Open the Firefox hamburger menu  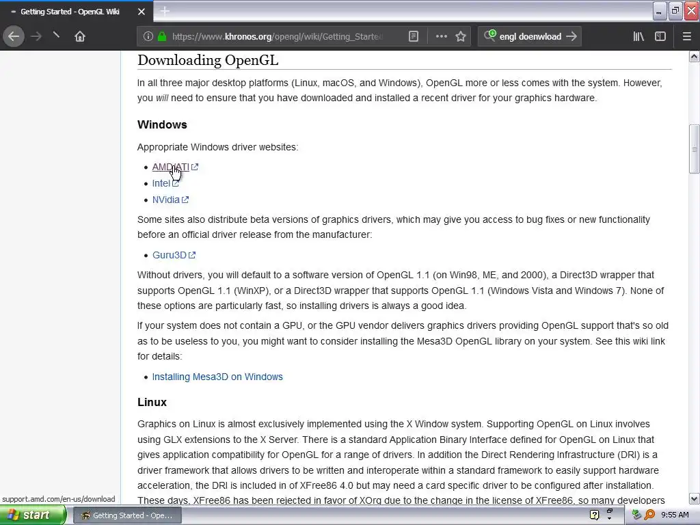687,37
